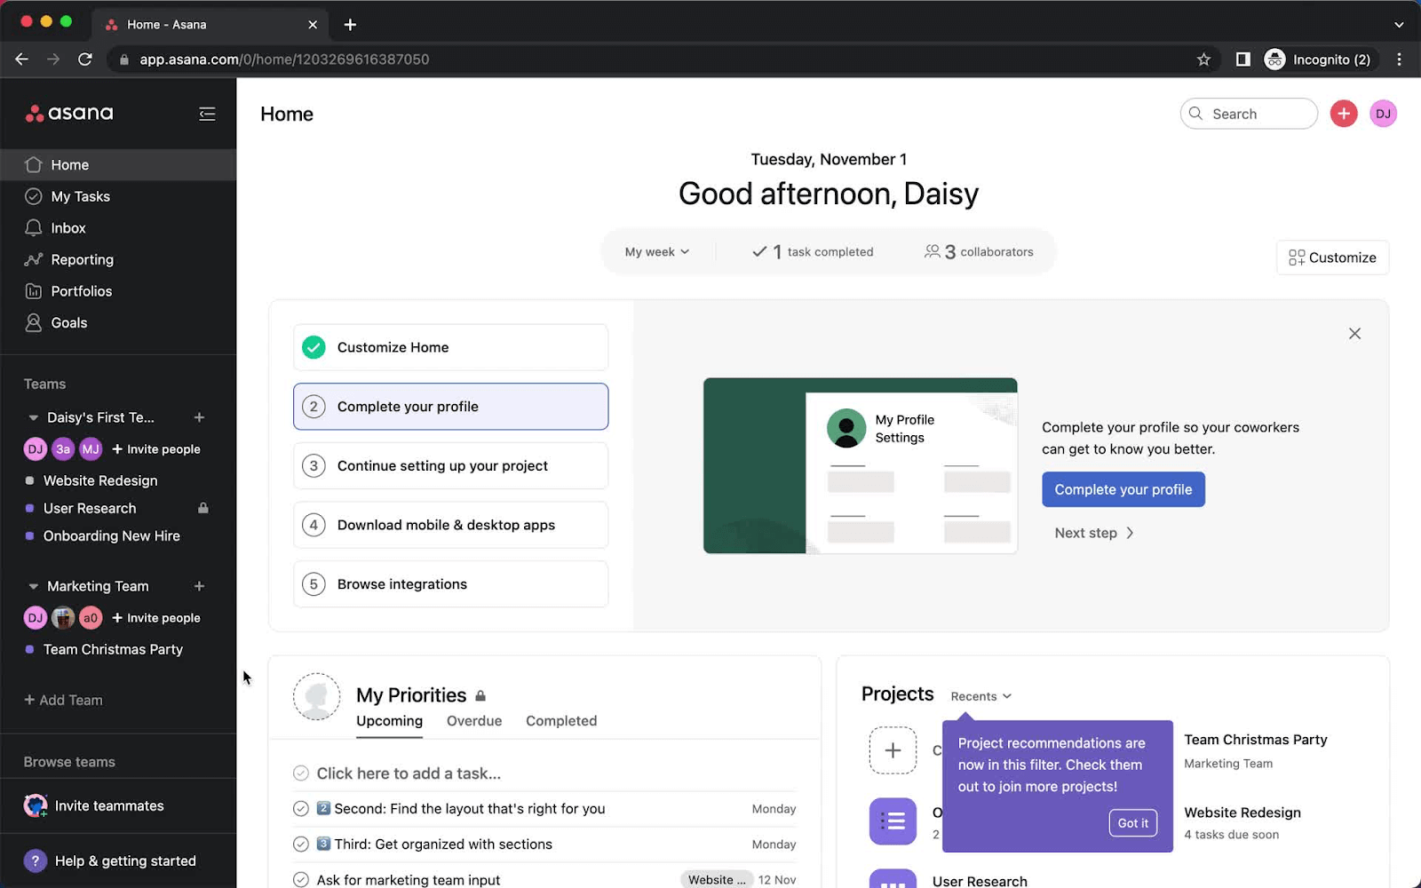Dismiss the tooltip with Got it
The width and height of the screenshot is (1421, 888).
pos(1132,823)
